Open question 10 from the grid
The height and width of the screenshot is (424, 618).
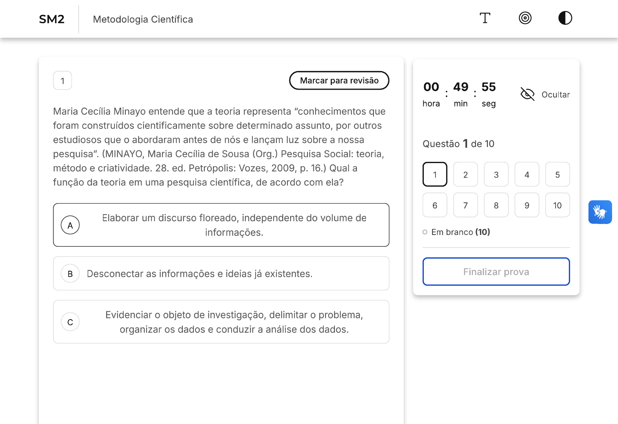pos(557,205)
